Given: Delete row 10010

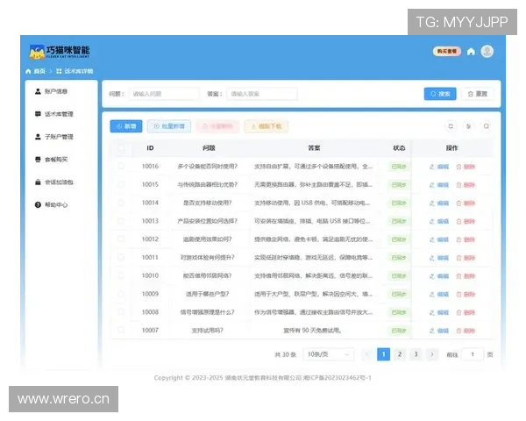Looking at the screenshot, I should (x=466, y=276).
